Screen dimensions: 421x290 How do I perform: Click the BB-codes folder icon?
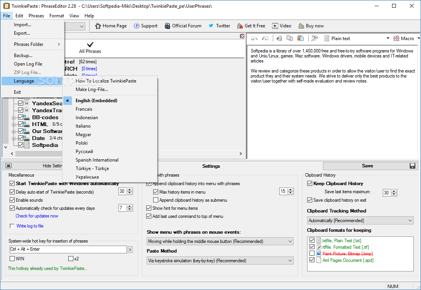(26, 117)
